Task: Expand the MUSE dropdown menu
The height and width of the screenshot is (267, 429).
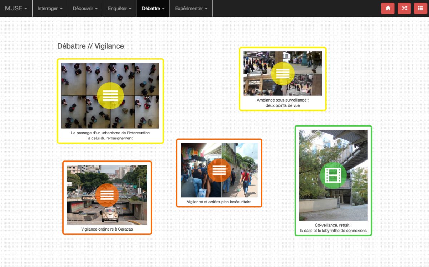Action: (x=16, y=8)
